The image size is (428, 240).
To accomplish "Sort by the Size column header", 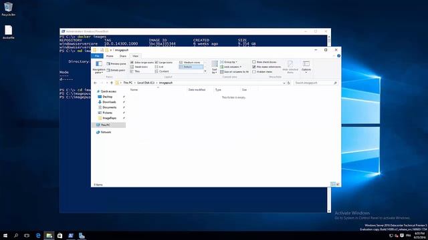I will point(244,89).
